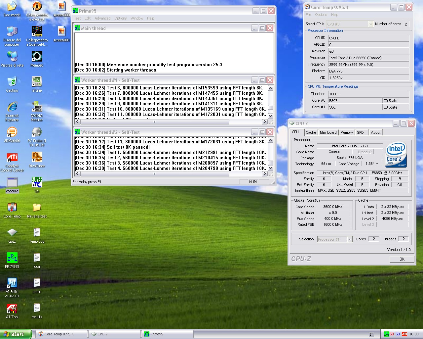Open Prime95 Help menu

(150, 18)
